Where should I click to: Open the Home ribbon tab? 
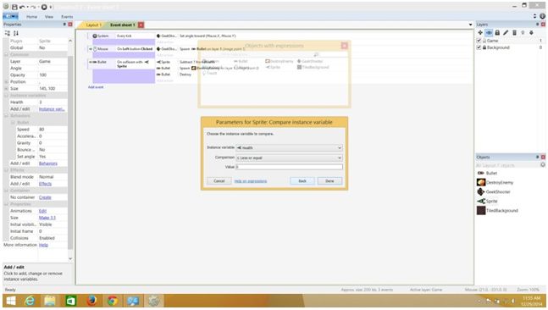(31, 17)
